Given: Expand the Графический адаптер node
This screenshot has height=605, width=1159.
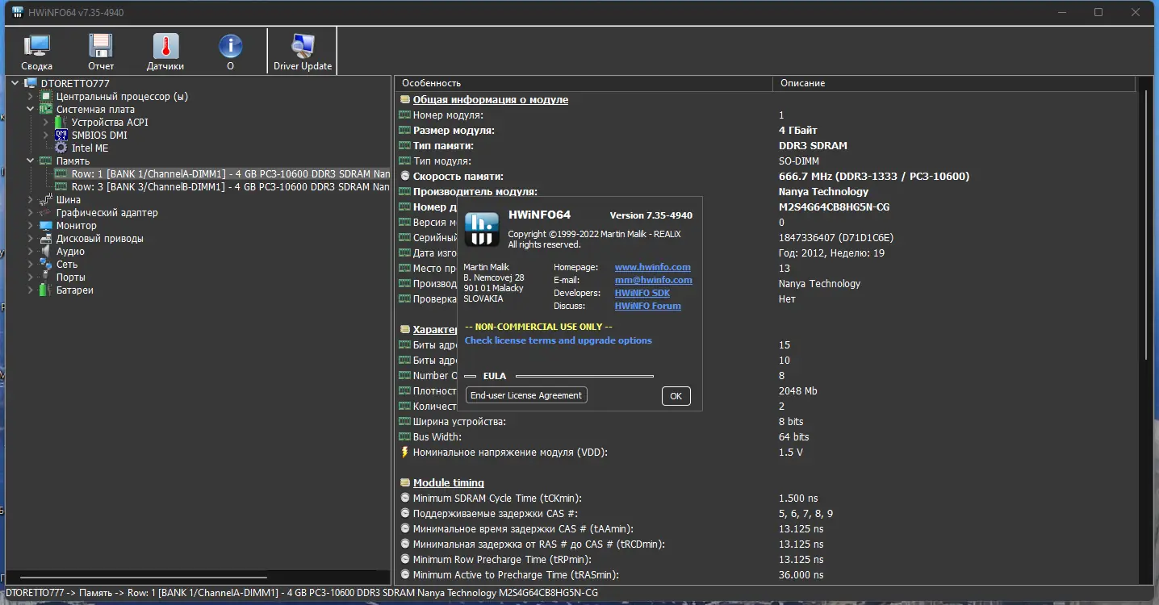Looking at the screenshot, I should (x=31, y=213).
